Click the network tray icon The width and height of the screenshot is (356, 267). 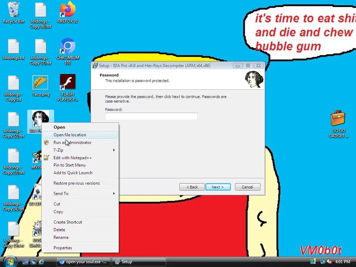click(322, 261)
